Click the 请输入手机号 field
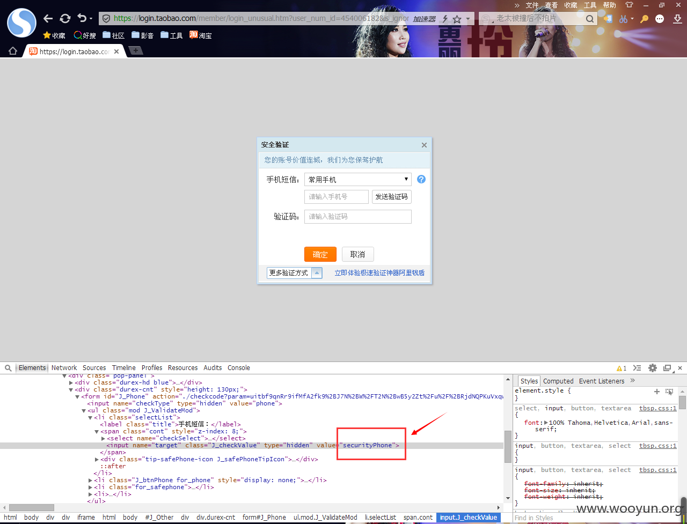This screenshot has width=687, height=524. tap(337, 197)
